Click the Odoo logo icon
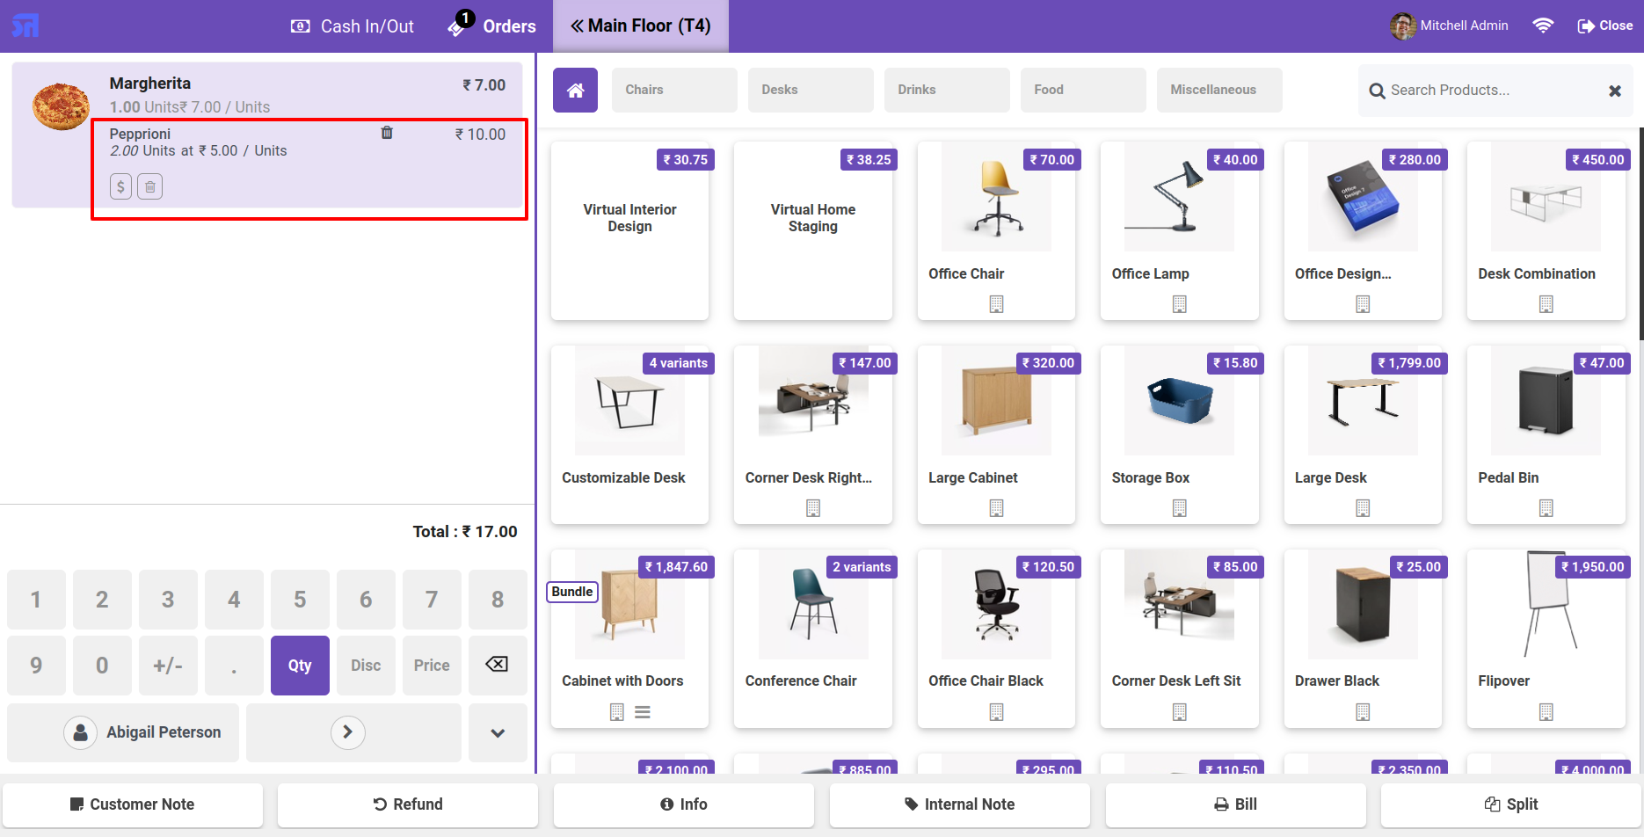 click(x=25, y=25)
